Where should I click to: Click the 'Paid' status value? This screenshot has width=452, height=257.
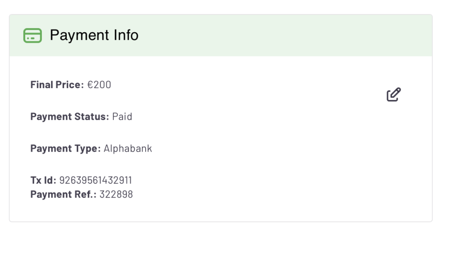[x=122, y=117]
